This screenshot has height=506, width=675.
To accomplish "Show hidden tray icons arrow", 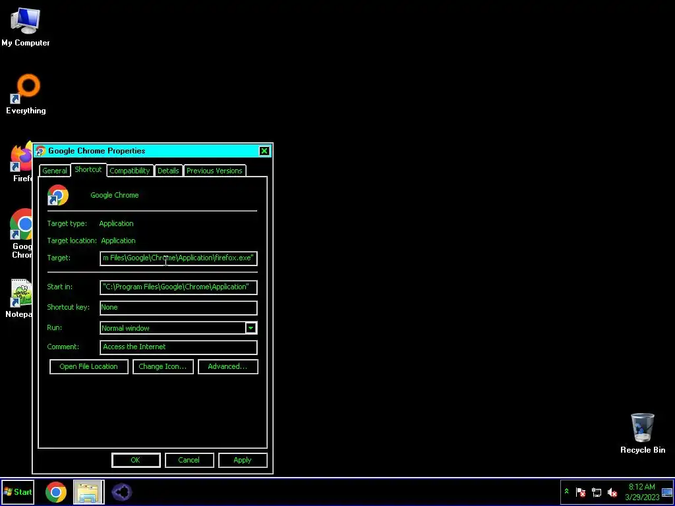I will (566, 492).
